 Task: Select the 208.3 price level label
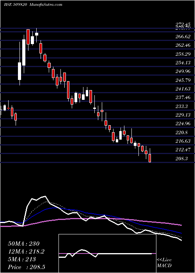click(181, 159)
